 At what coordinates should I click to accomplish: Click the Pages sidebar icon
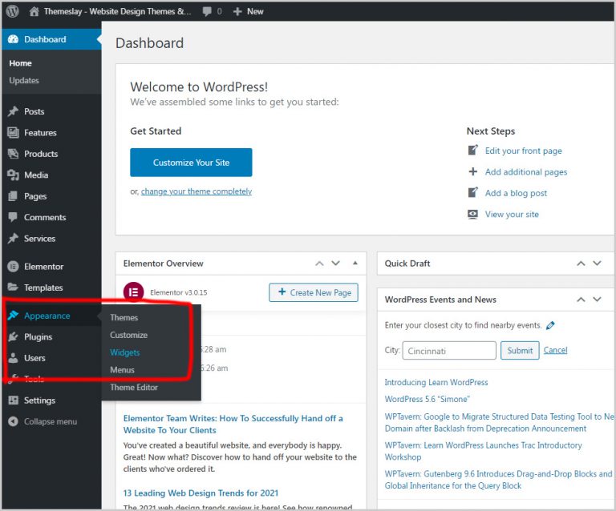pyautogui.click(x=13, y=196)
